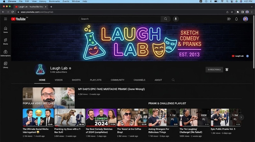
Task: Open the macOS Spotlight search icon
Action: click(x=227, y=1)
